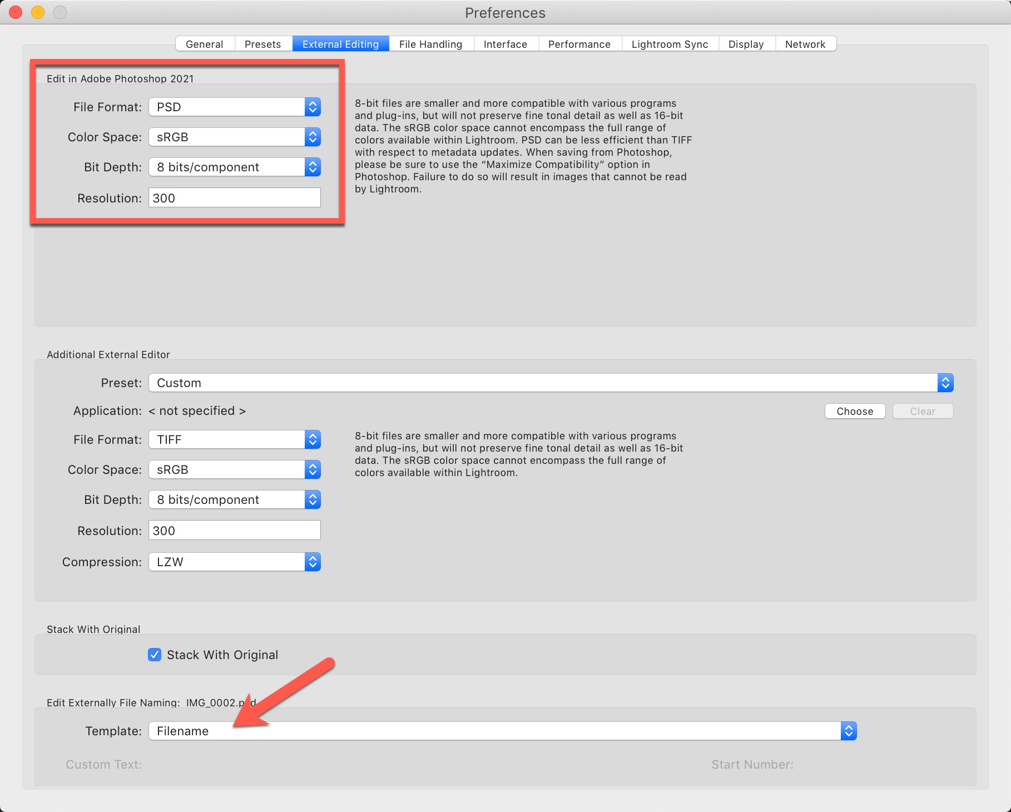Open the Preset Custom dropdown
This screenshot has height=812, width=1011.
coord(551,383)
